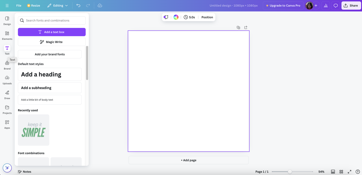This screenshot has width=362, height=175.
Task: Open the comments speech bubble icon
Action: tap(336, 6)
